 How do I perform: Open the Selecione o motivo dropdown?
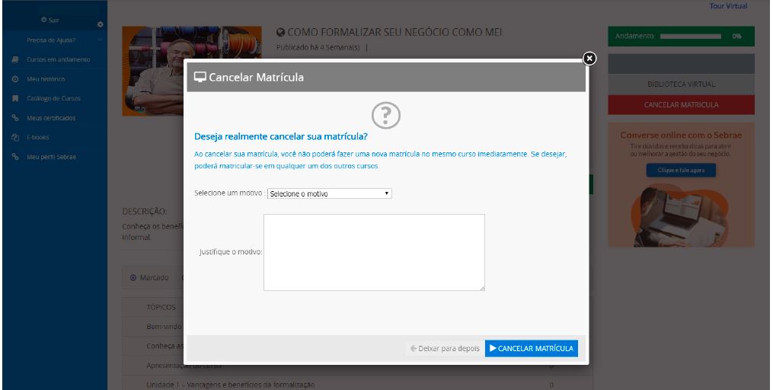tap(329, 193)
